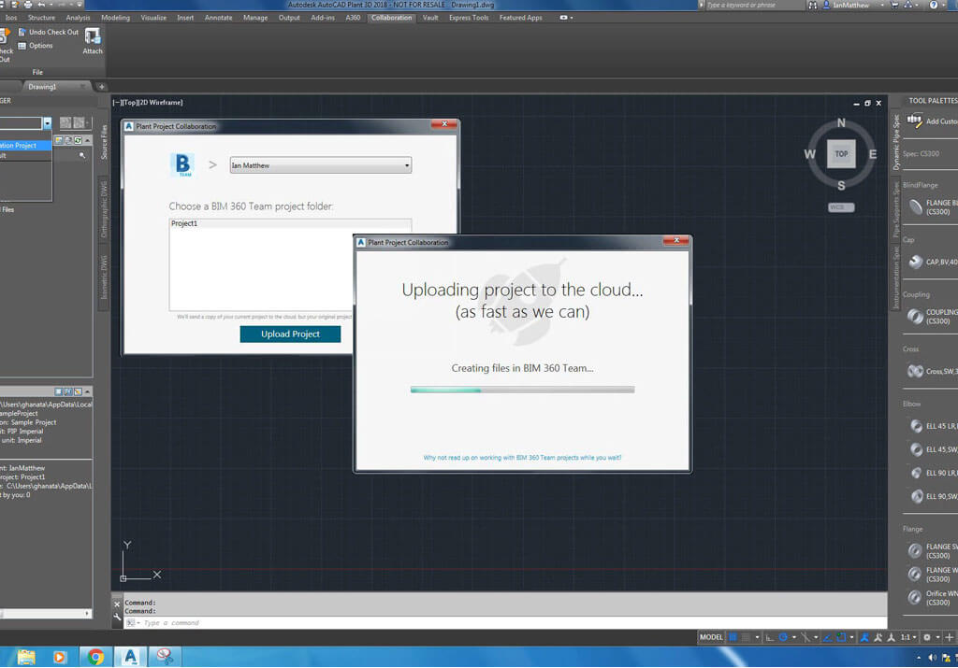
Task: Toggle ortho mode in the status bar
Action: tap(770, 637)
